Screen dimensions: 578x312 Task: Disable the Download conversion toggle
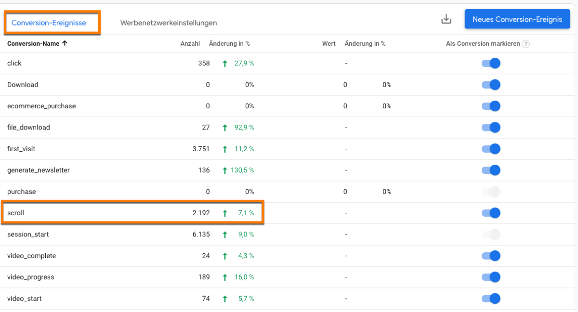point(490,84)
